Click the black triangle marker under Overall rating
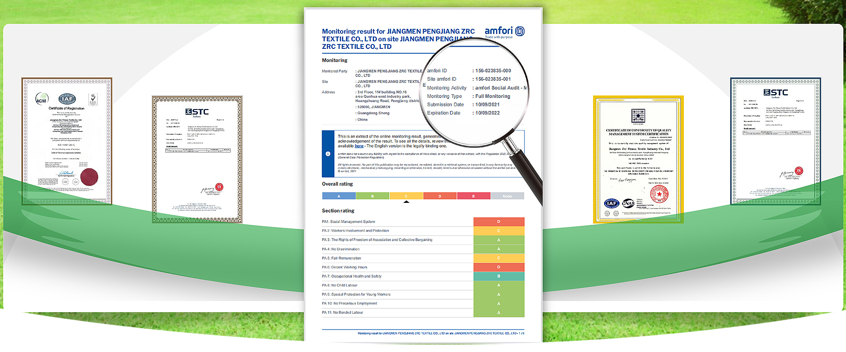 [x=406, y=202]
